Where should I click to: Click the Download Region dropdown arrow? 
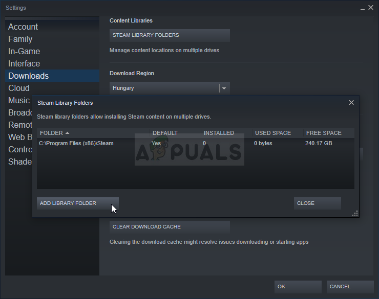(224, 88)
